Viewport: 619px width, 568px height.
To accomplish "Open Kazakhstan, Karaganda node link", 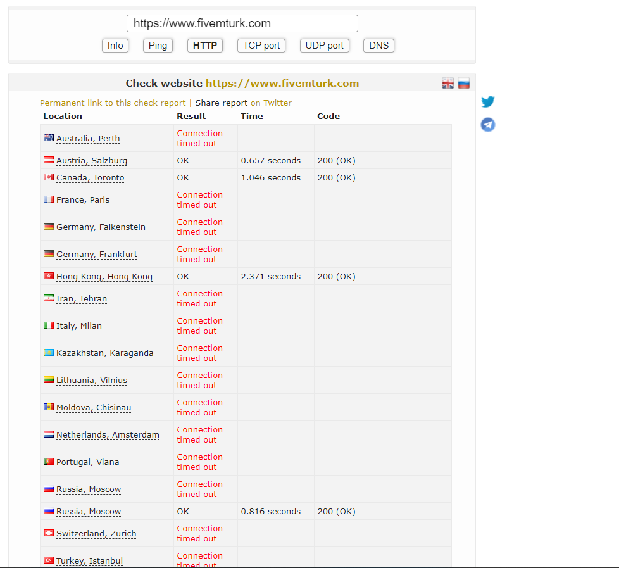I will point(105,353).
